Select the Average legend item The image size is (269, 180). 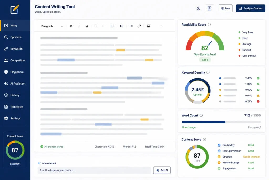pyautogui.click(x=245, y=44)
